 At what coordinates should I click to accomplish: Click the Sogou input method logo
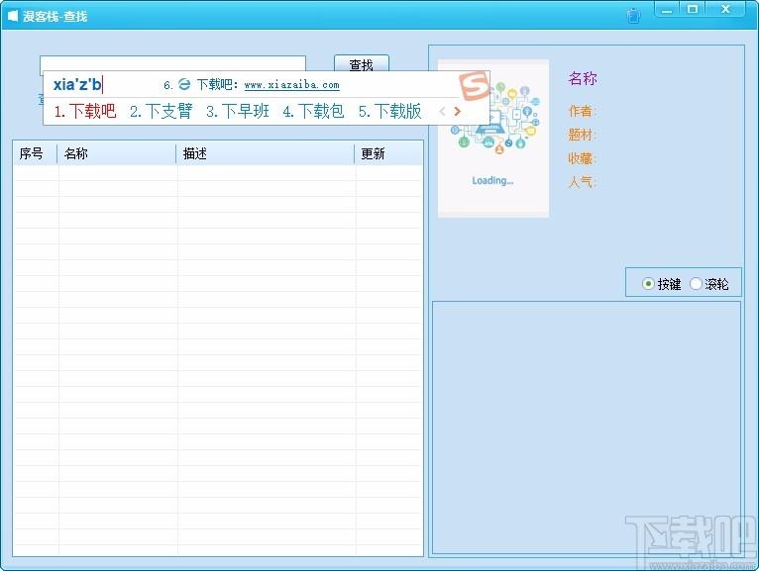coord(474,85)
